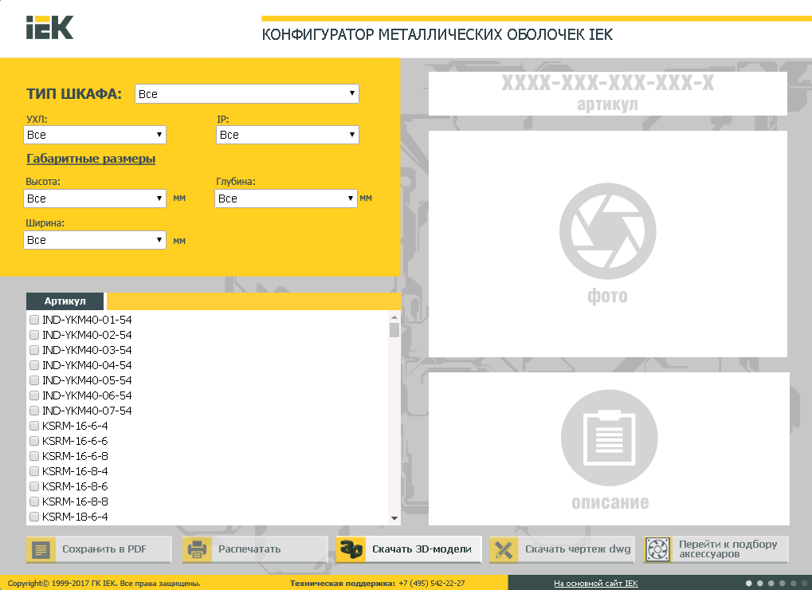
Task: Select the IND-YKM40-03-54 checkbox
Action: pos(34,350)
